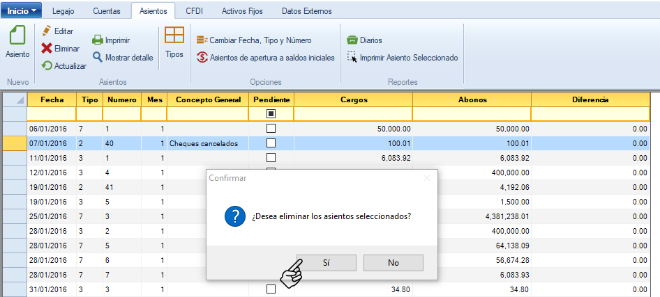Click the Fecha filter input field
660x297 pixels.
point(52,113)
